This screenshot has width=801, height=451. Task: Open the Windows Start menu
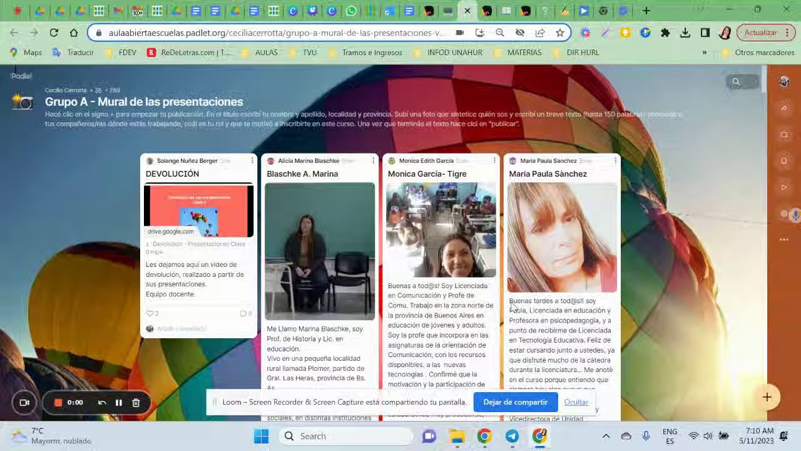pyautogui.click(x=262, y=436)
